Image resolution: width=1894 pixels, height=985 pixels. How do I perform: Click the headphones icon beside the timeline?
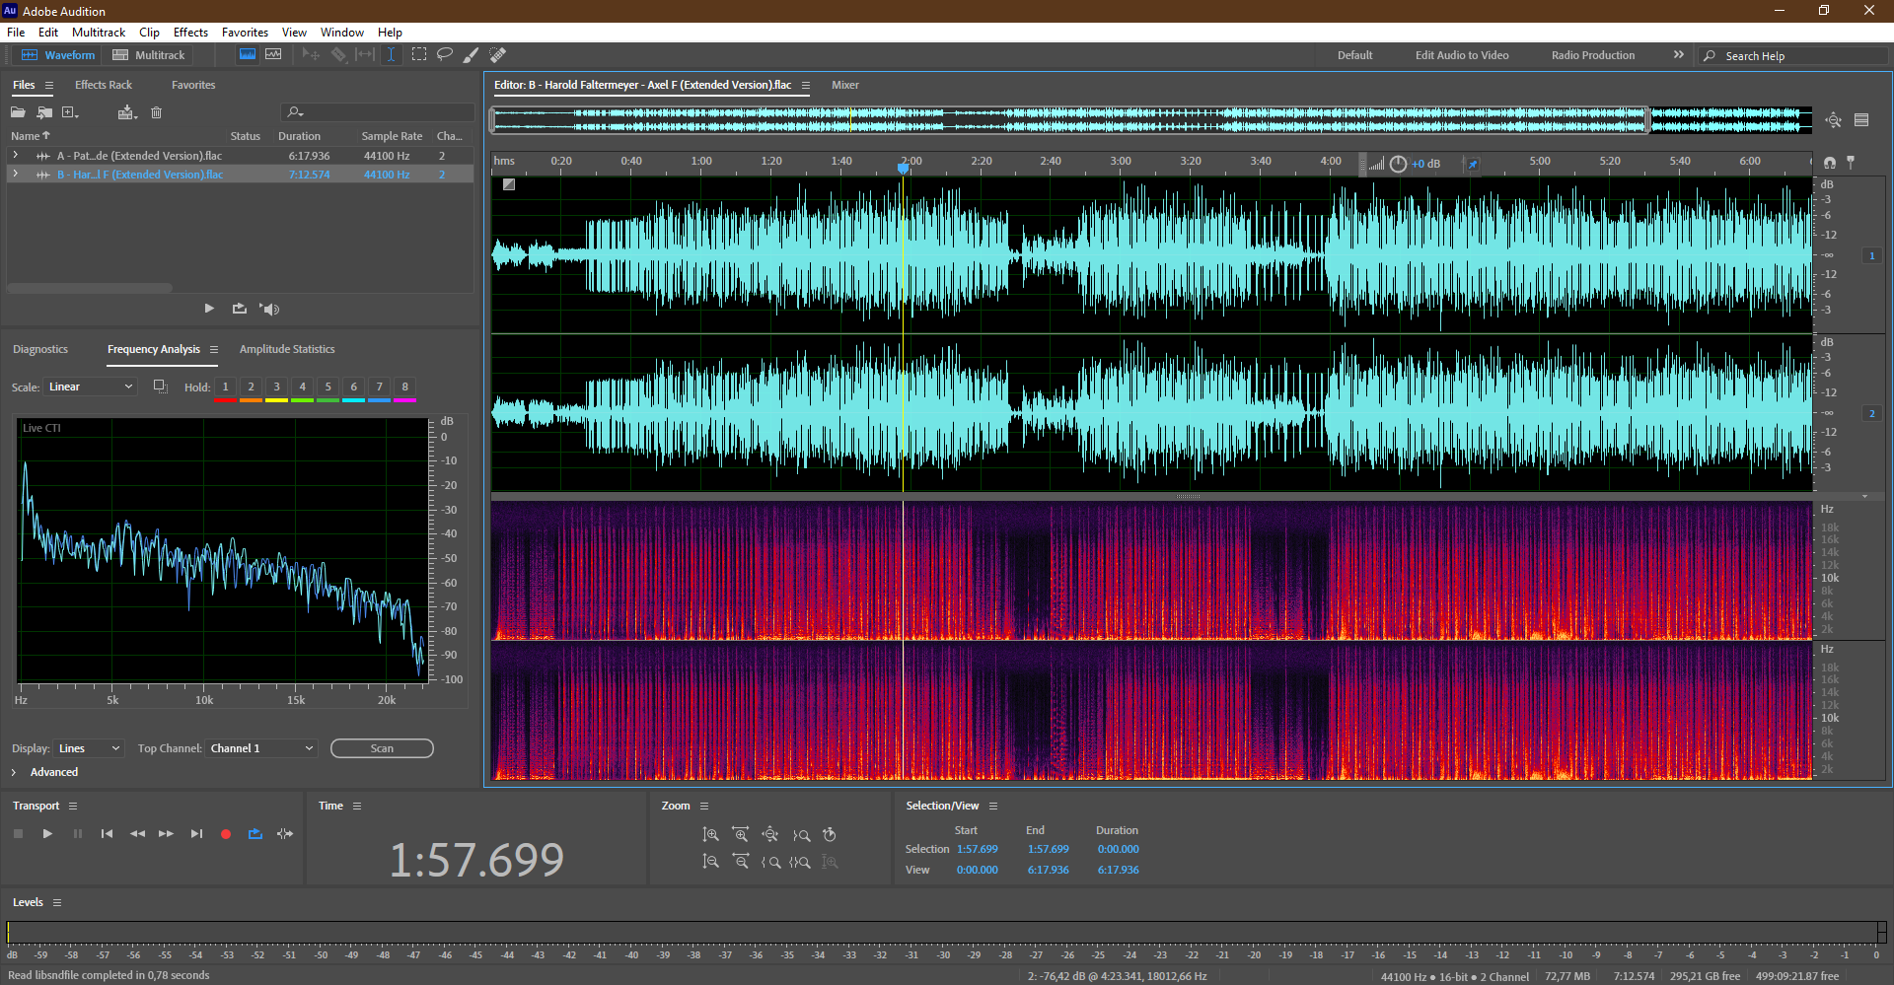(x=1830, y=163)
